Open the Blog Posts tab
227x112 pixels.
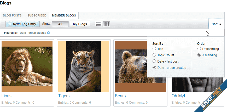tap(12, 16)
